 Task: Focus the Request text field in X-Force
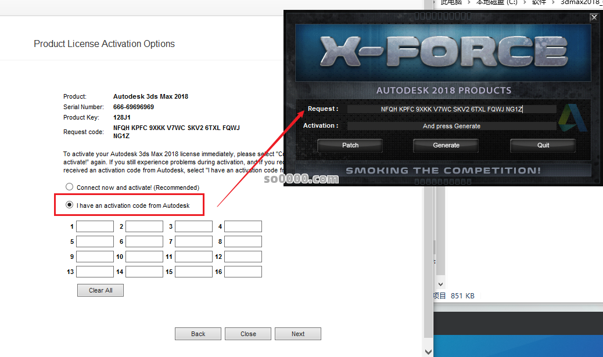point(451,109)
